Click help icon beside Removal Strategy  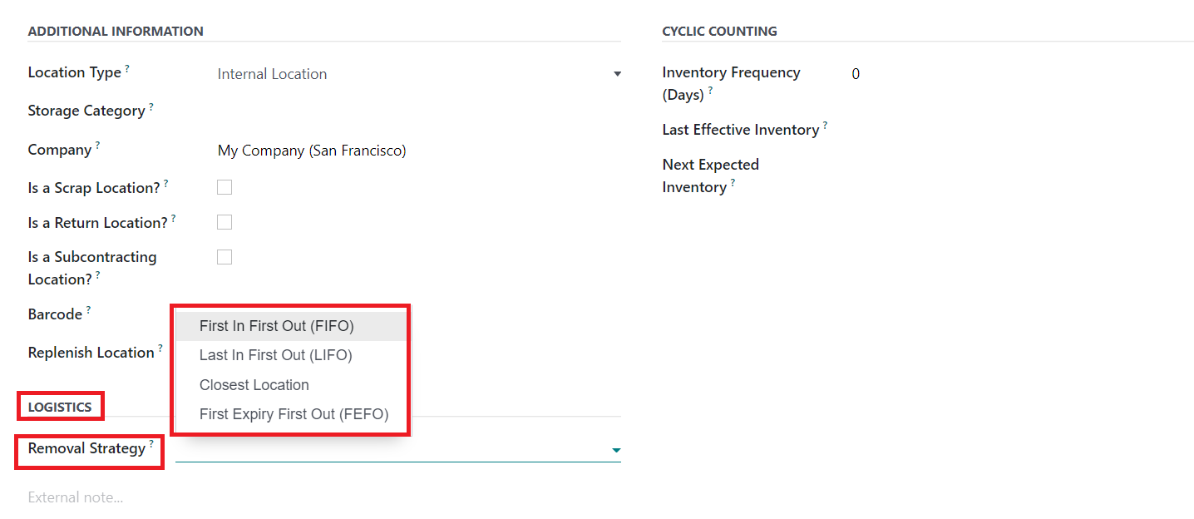(151, 444)
